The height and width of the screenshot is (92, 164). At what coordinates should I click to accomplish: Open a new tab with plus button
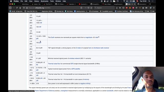click(150, 4)
